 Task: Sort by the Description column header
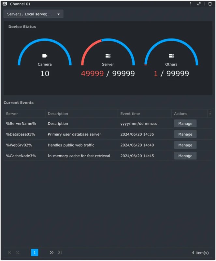[58, 114]
